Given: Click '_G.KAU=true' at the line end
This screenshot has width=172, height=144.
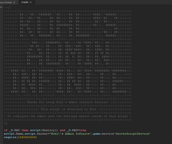Looking at the screenshot, I should click(77, 130).
